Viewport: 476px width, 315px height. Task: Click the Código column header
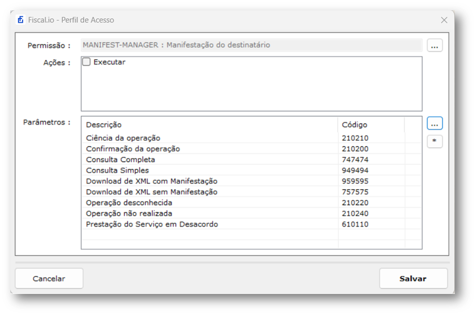[371, 125]
